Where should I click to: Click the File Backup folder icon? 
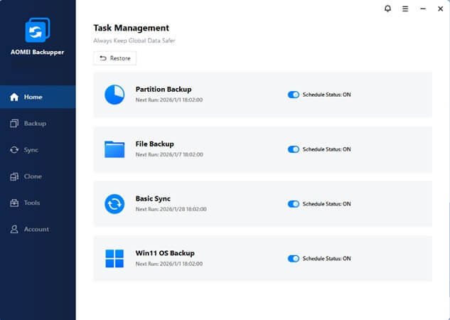click(114, 149)
